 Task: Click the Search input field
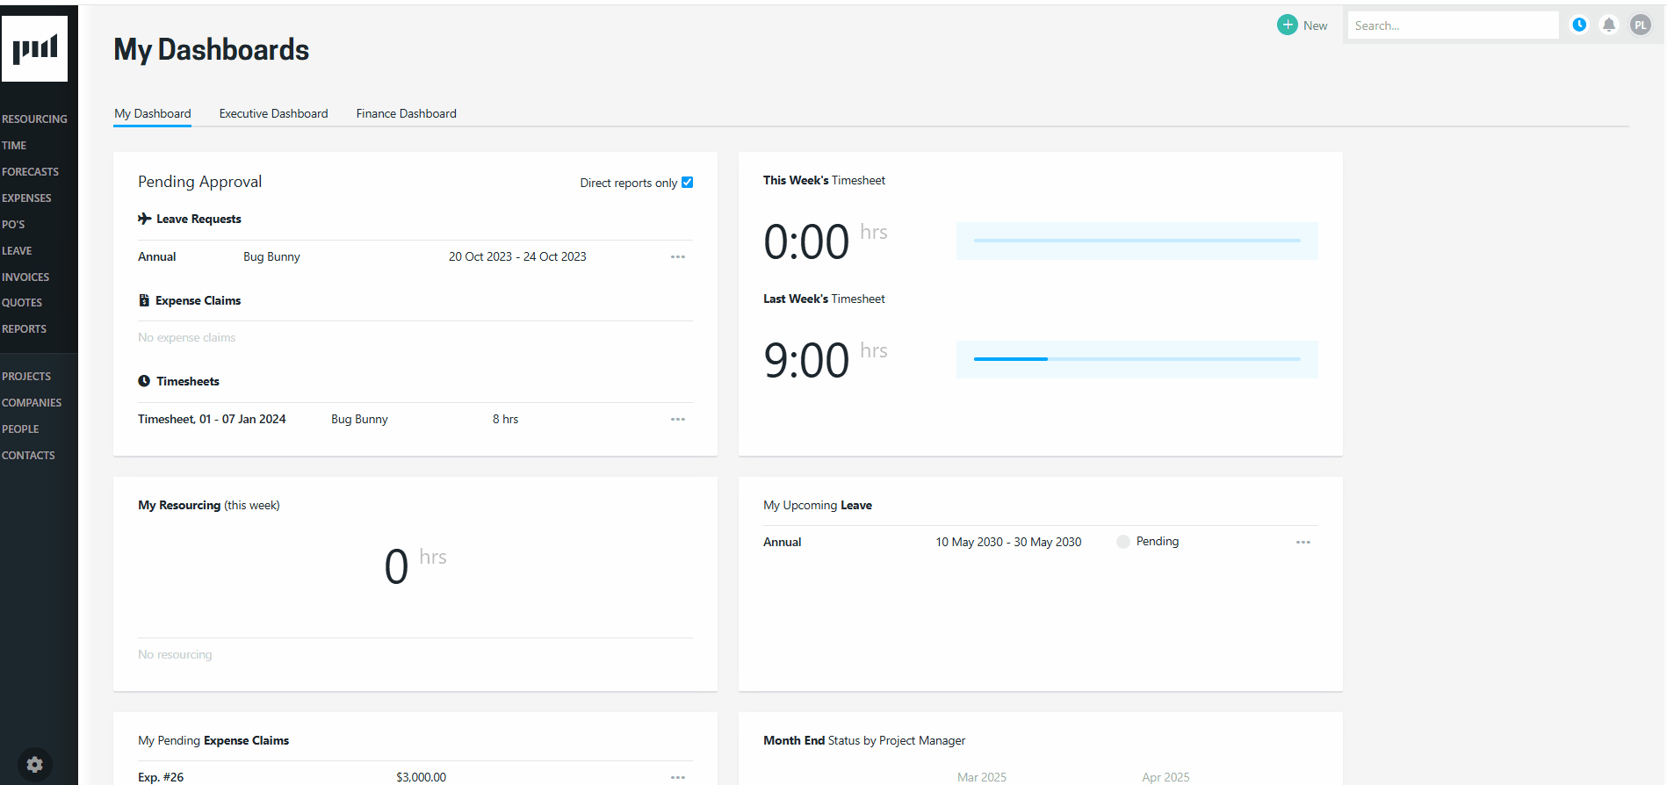(1453, 25)
